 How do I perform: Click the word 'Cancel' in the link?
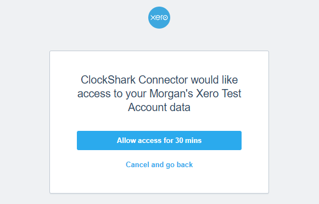pos(137,164)
